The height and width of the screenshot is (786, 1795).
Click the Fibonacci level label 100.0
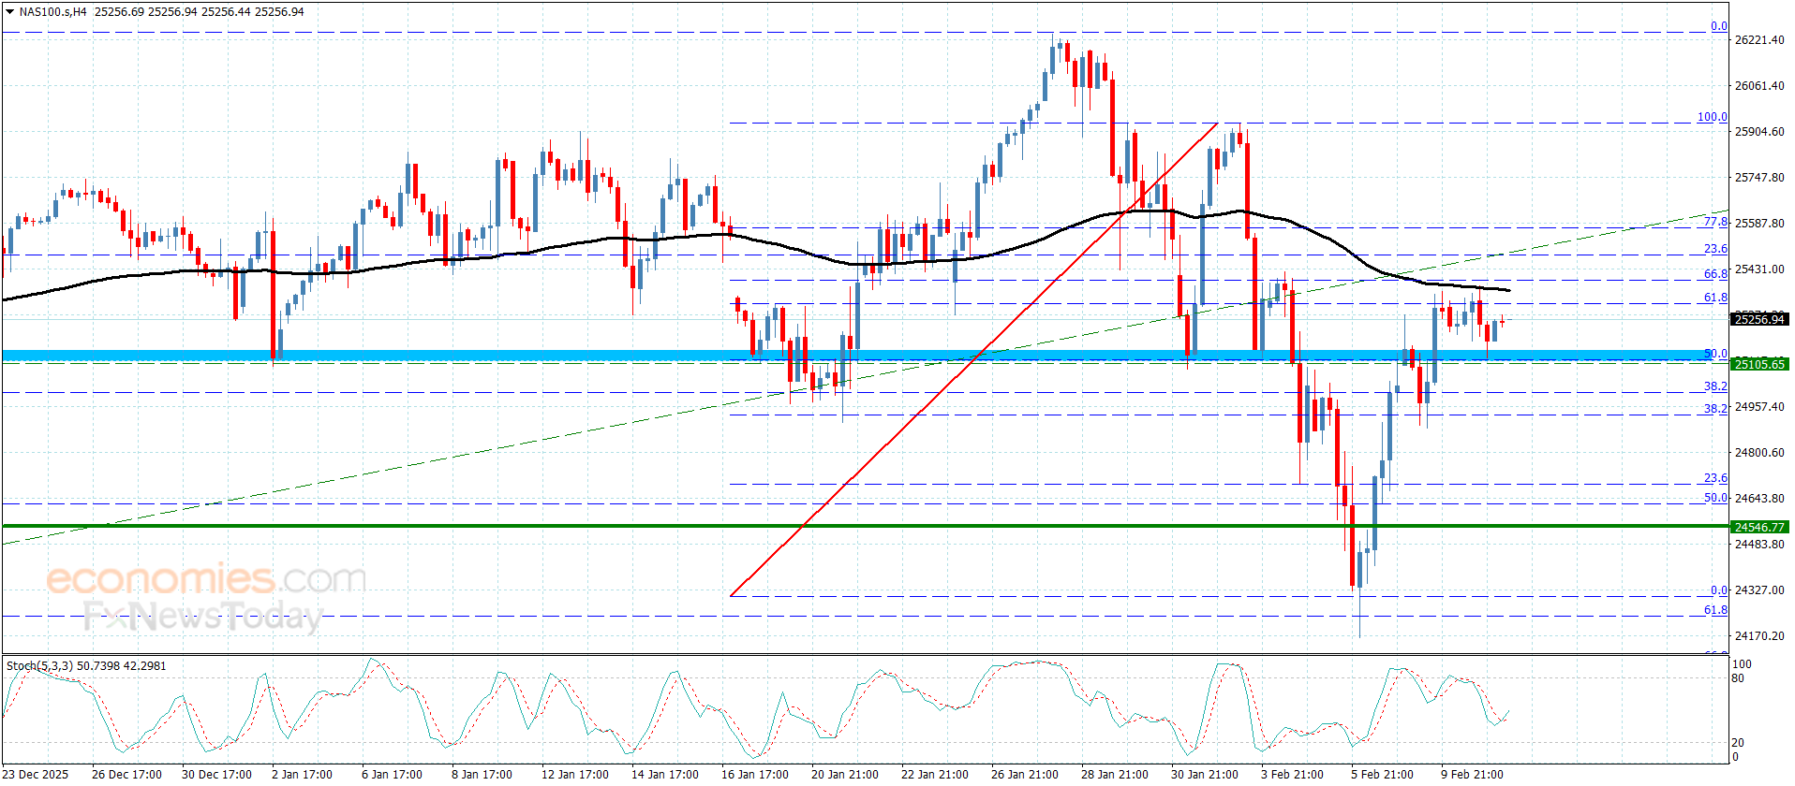click(x=1713, y=118)
